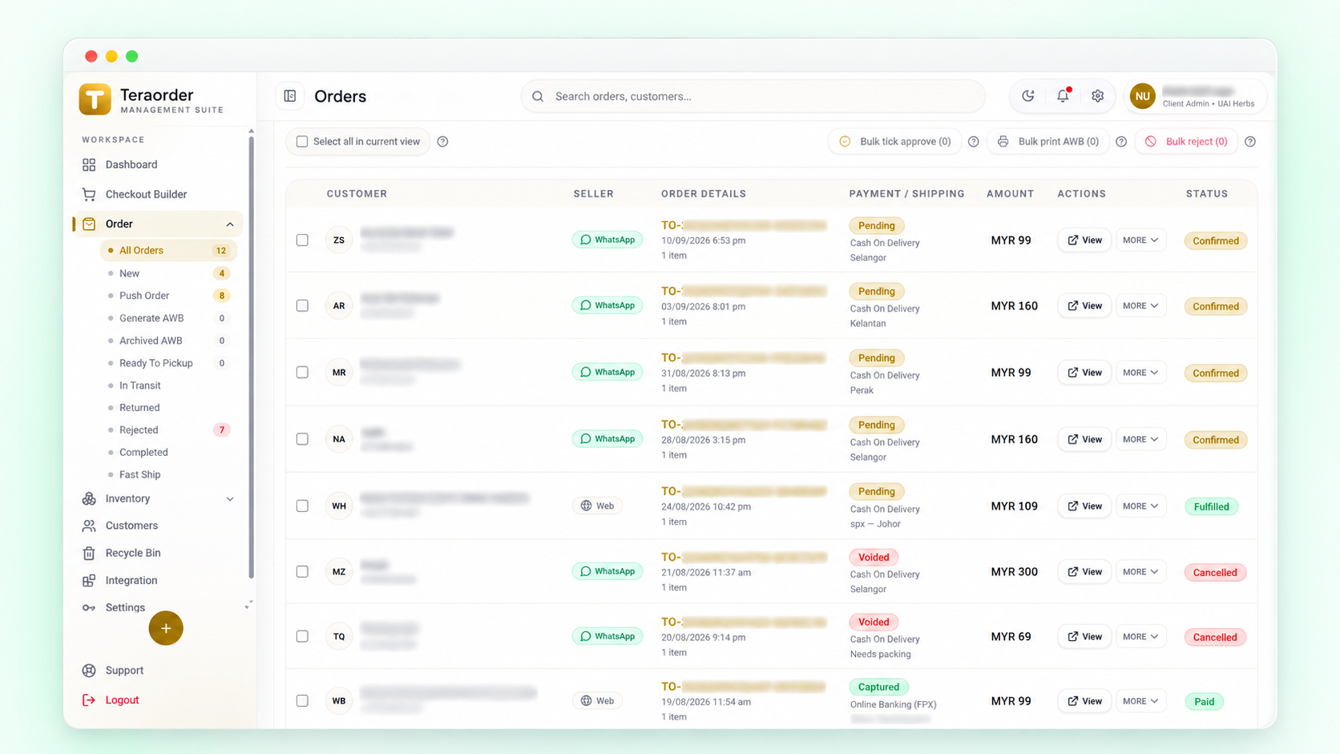Viewport: 1340px width, 754px height.
Task: Open MORE dropdown for AR order
Action: click(x=1140, y=305)
